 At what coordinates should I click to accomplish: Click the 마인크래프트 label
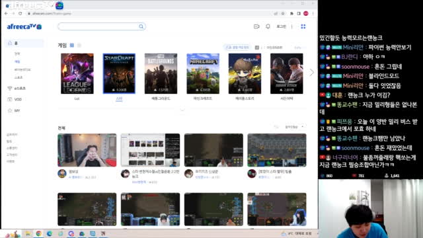(203, 99)
